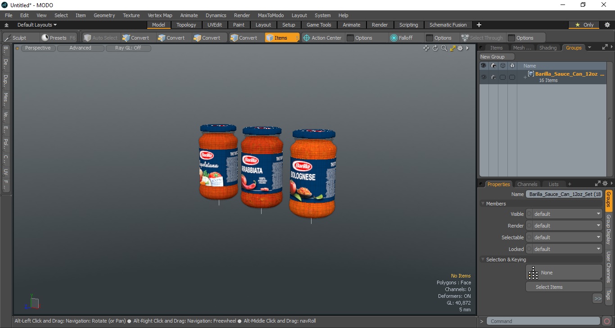Click the group Name input field
This screenshot has height=328, width=615.
click(564, 194)
